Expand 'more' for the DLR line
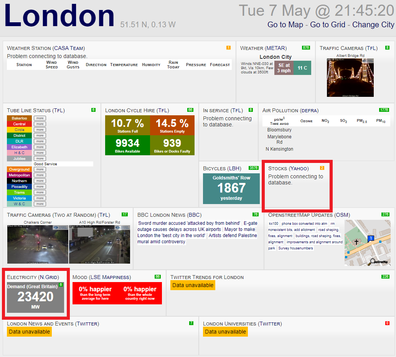 coord(40,141)
